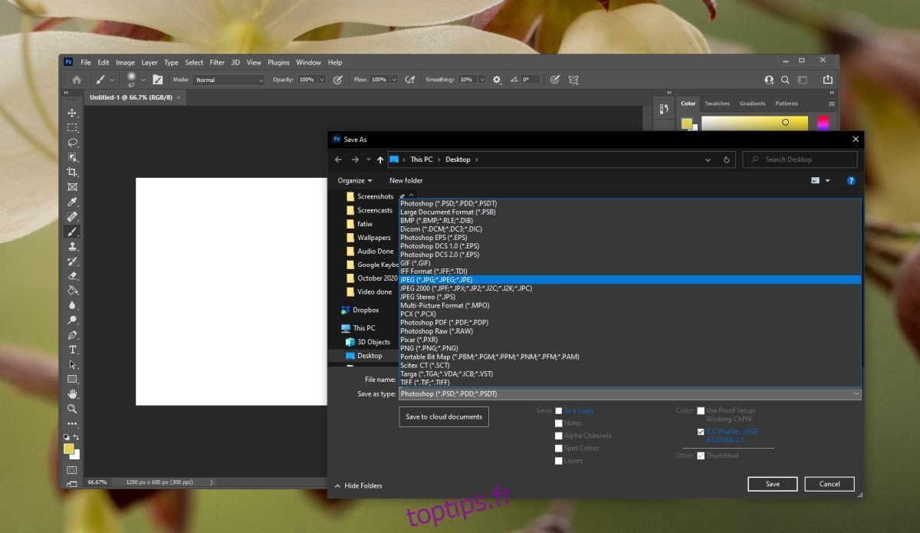Viewport: 920px width, 533px height.
Task: Collapse folders with Hide Folders
Action: [359, 485]
